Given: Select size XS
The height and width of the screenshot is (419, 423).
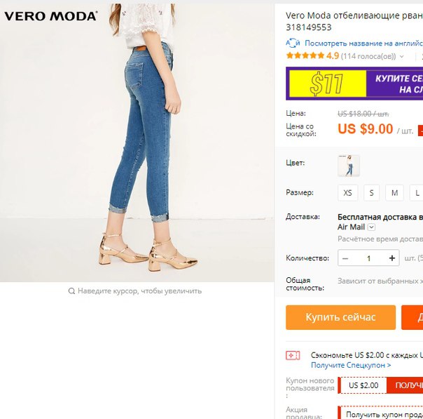Looking at the screenshot, I should tap(348, 193).
